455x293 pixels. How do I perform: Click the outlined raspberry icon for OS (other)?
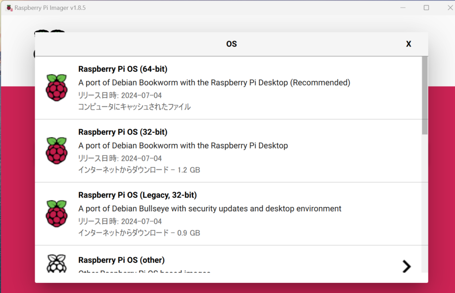[56, 264]
